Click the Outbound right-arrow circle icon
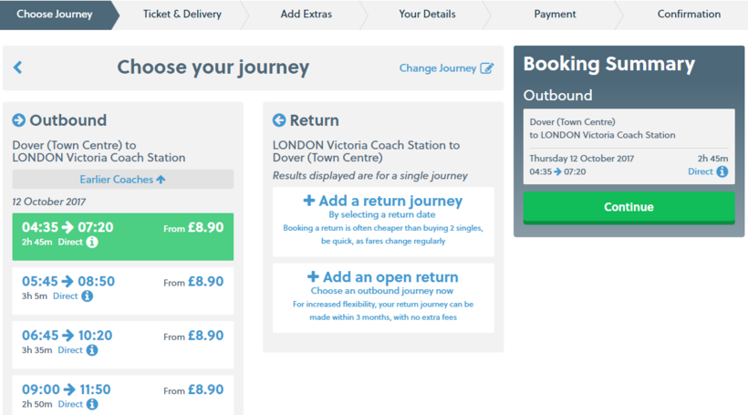This screenshot has width=748, height=415. 19,120
